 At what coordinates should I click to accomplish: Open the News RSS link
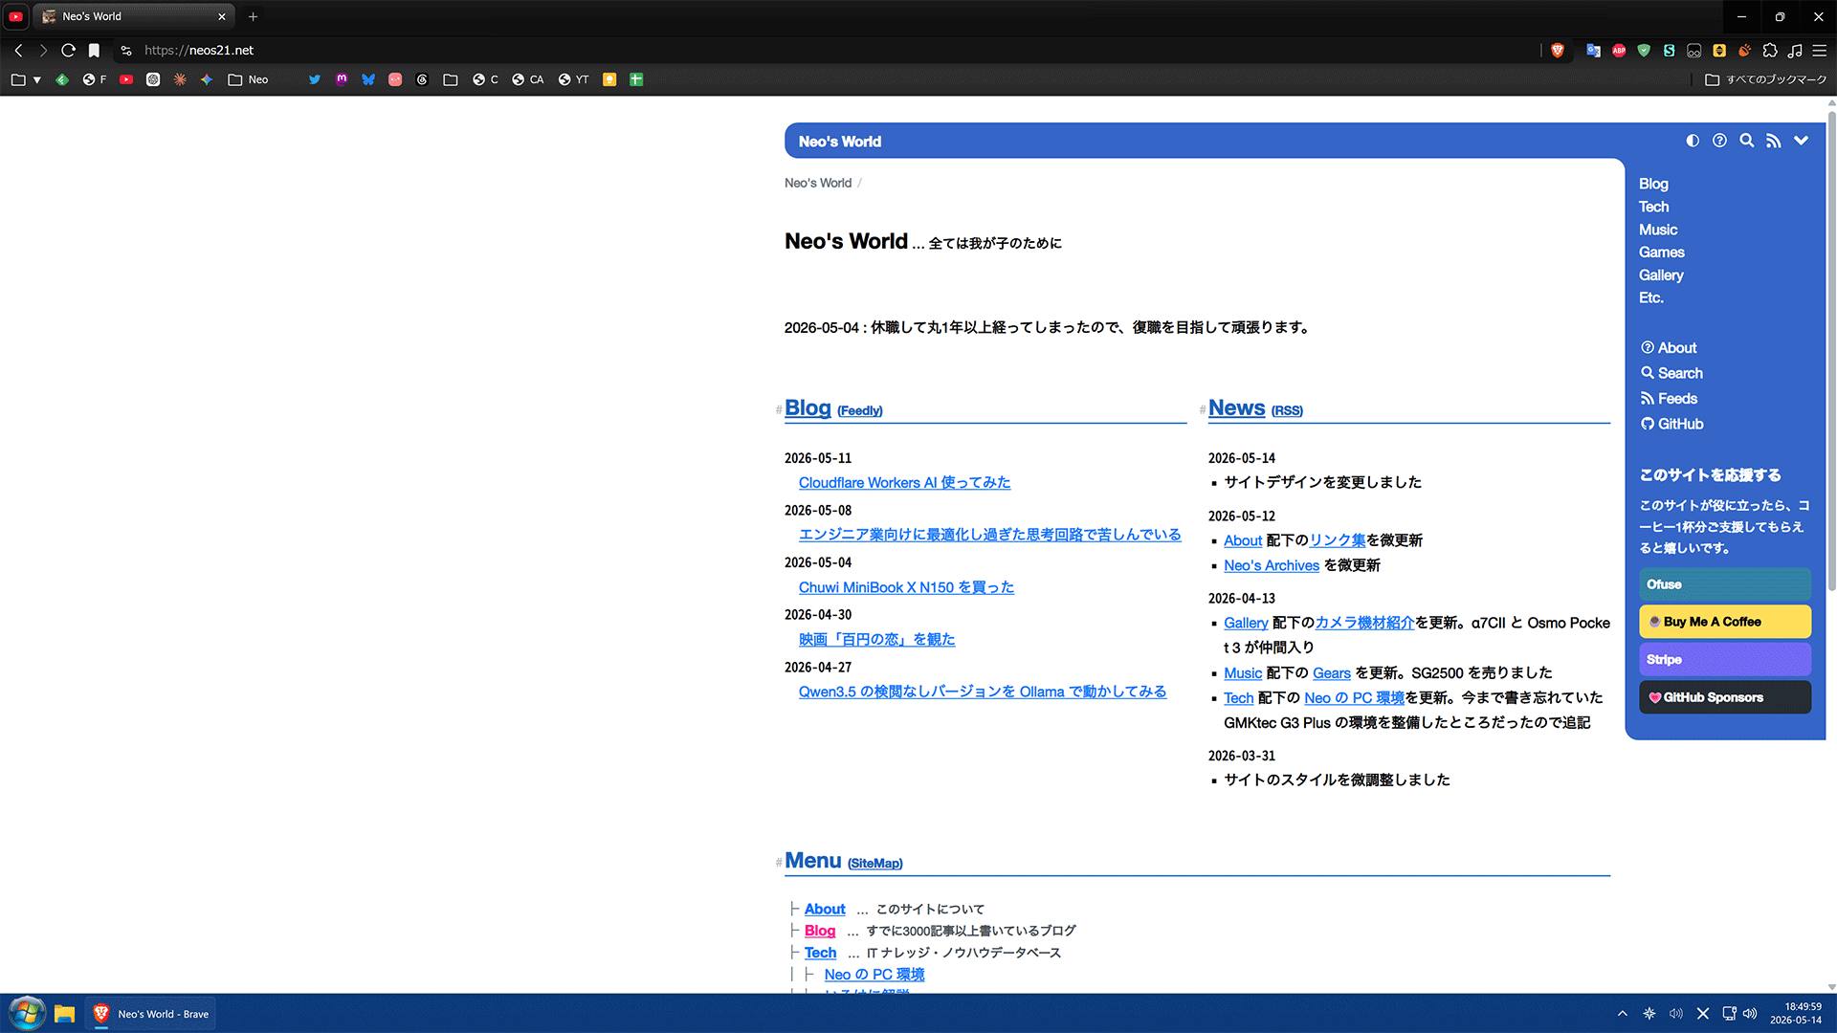[1287, 411]
